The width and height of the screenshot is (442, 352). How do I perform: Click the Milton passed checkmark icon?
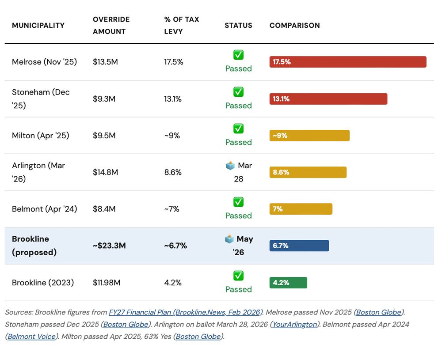point(238,129)
